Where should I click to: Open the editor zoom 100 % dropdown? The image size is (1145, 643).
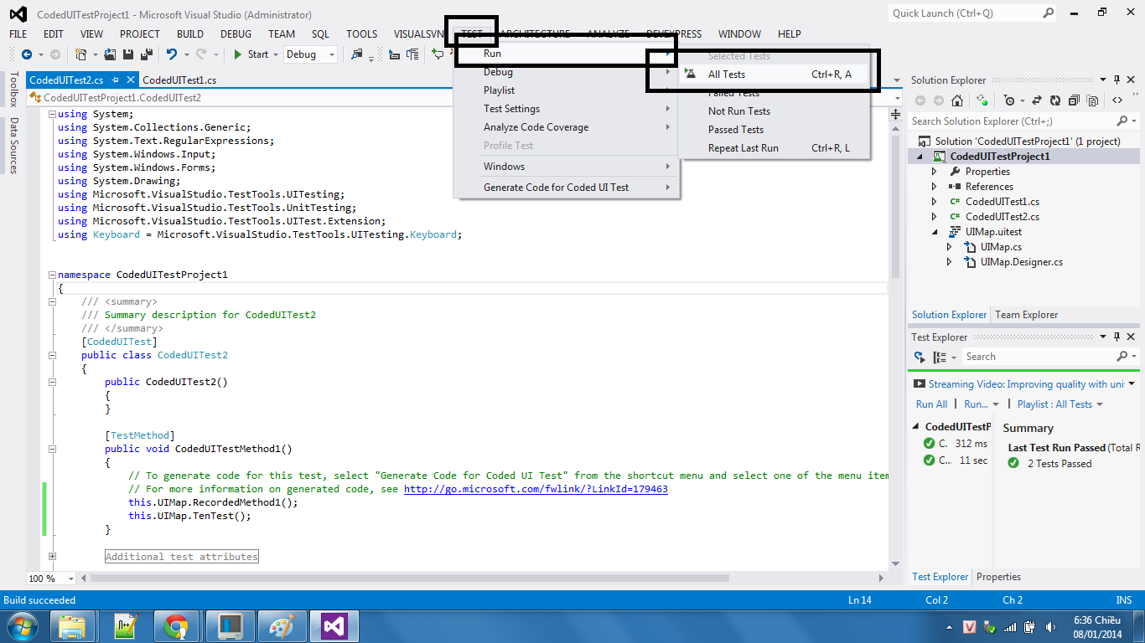pyautogui.click(x=52, y=579)
